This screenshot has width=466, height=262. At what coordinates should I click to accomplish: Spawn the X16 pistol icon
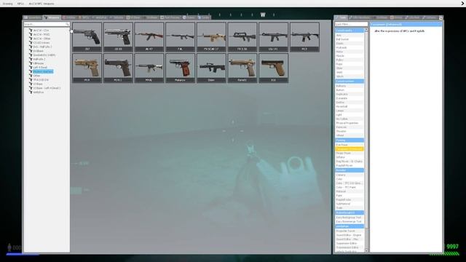(x=274, y=68)
